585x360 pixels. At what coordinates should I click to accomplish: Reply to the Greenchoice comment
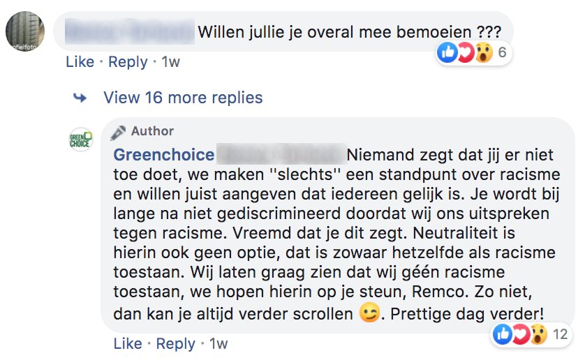pyautogui.click(x=175, y=344)
